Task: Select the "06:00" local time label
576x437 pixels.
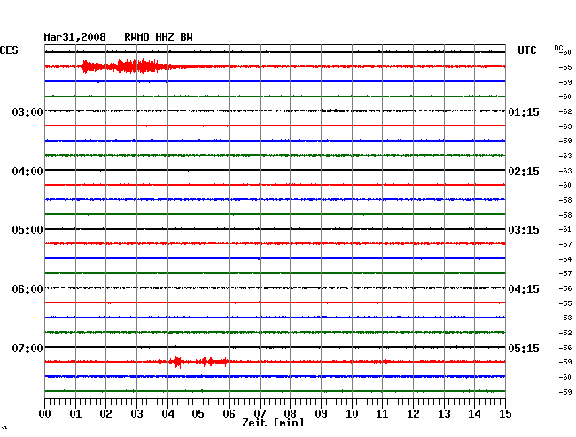Action: point(27,289)
